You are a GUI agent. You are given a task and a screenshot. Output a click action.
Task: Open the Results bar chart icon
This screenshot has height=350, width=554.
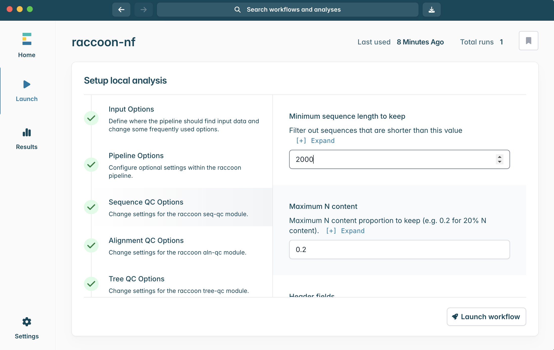(x=27, y=132)
